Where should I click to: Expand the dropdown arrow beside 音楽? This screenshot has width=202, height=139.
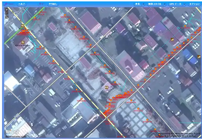pyautogui.click(x=143, y=3)
